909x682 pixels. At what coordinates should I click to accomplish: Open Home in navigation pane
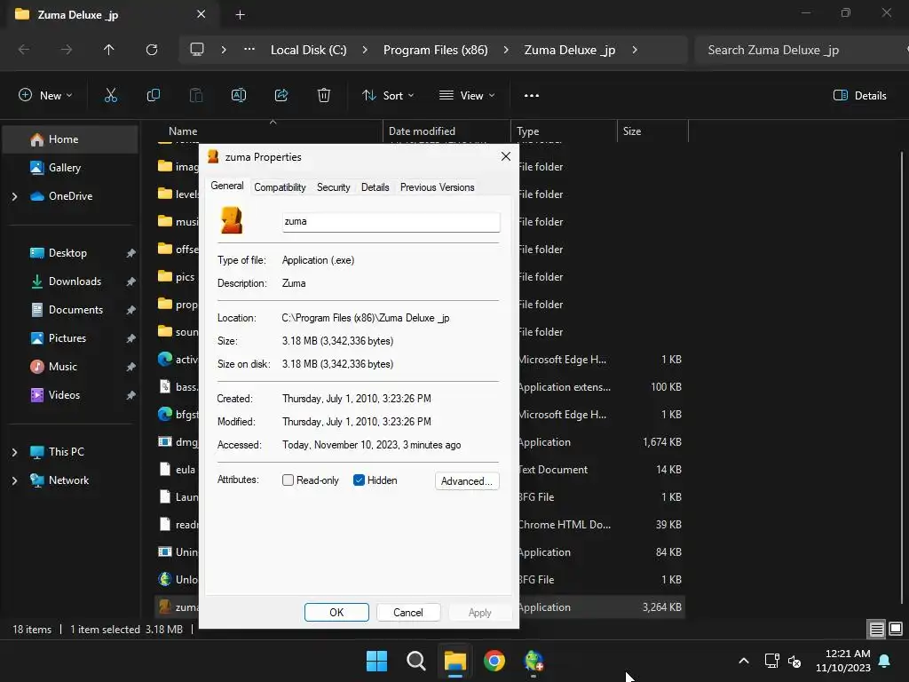coord(70,139)
